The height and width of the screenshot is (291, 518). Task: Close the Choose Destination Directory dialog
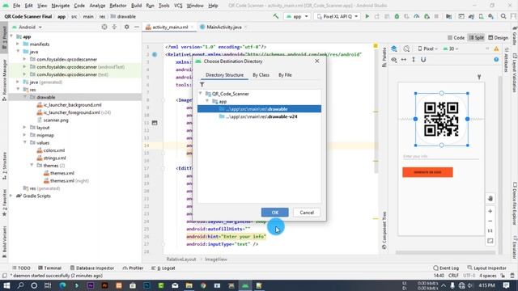point(316,61)
